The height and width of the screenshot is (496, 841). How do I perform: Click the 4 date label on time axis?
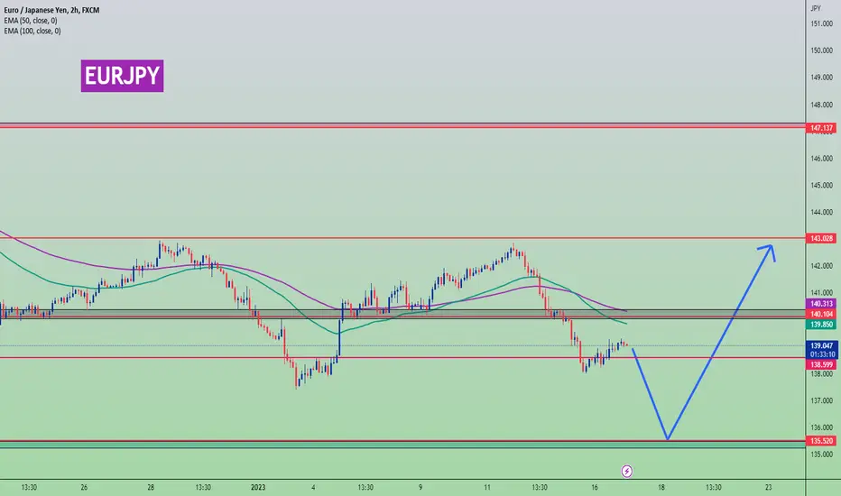313,487
